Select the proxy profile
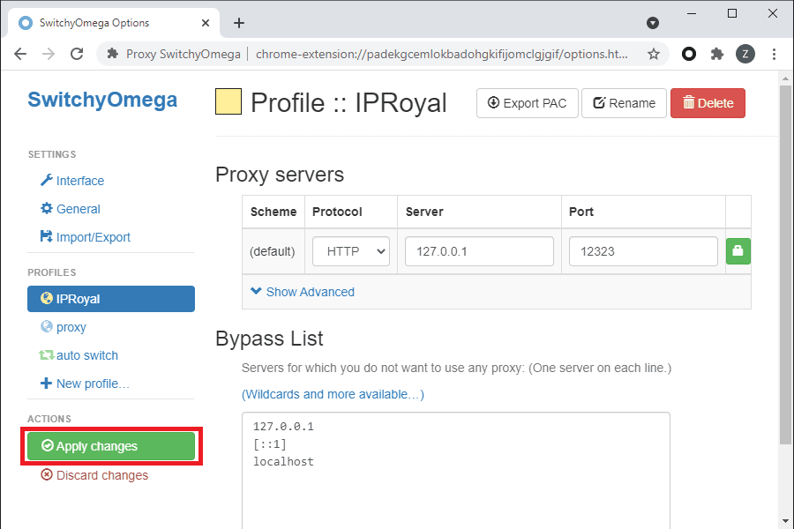The width and height of the screenshot is (794, 529). click(x=64, y=327)
